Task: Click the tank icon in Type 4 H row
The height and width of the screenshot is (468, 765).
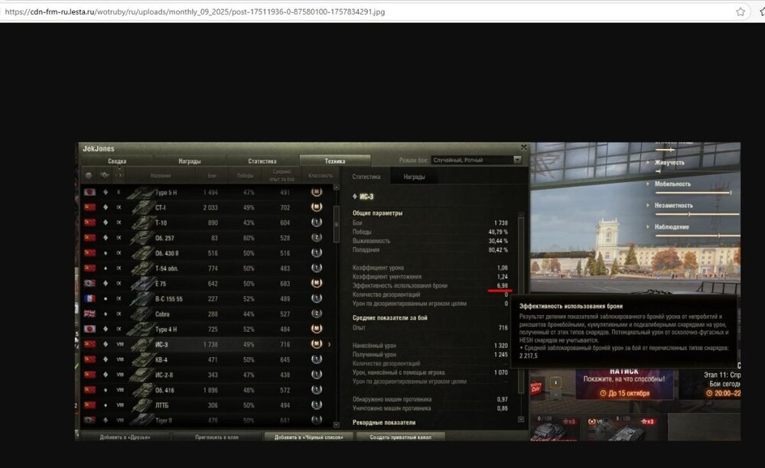Action: (141, 329)
